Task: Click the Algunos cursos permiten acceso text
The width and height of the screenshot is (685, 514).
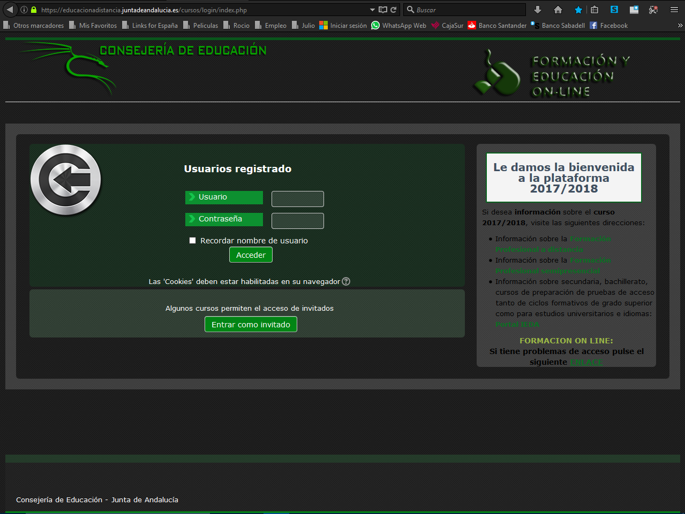Action: (250, 308)
